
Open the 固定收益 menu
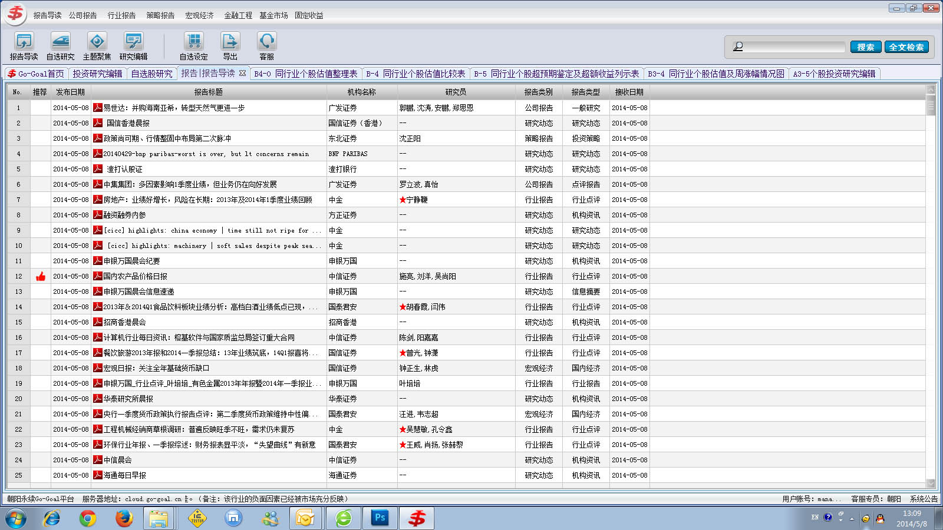point(309,15)
